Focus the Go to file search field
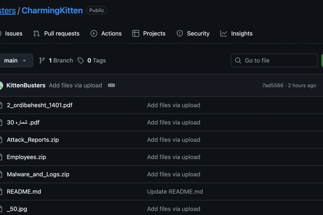This screenshot has height=215, width=323. 274,61
